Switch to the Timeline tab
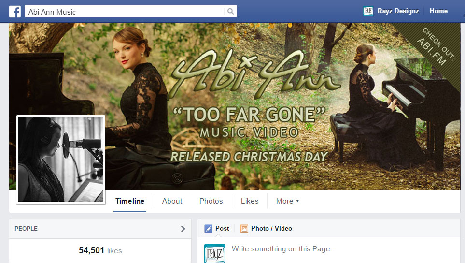This screenshot has height=263, width=465. coord(129,201)
